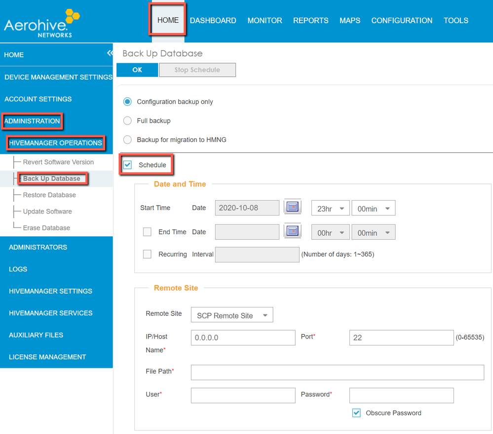Viewport: 493px width, 434px height.
Task: Switch to the HOME top tab
Action: (168, 20)
